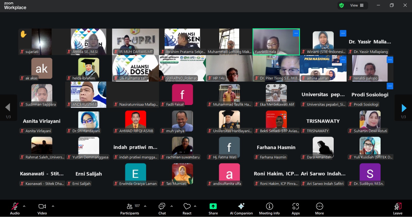The width and height of the screenshot is (412, 217).
Task: Leave the meeting
Action: (x=398, y=209)
